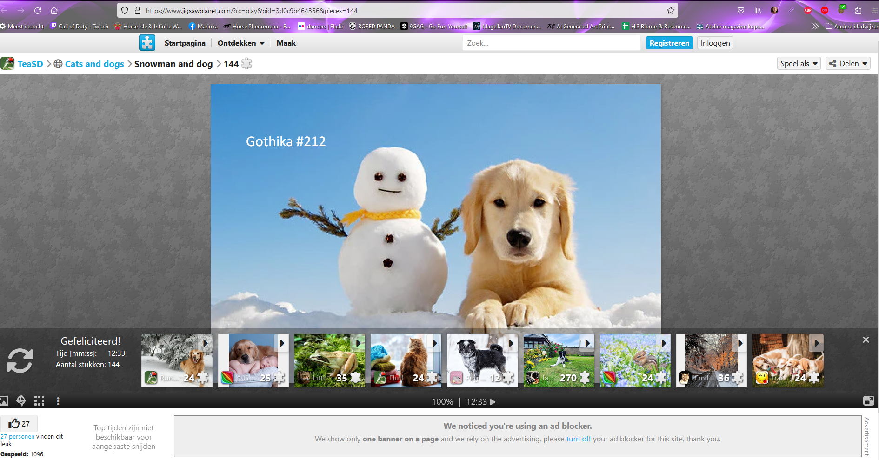Open the Cats and dogs album link
879x460 pixels.
(x=94, y=64)
